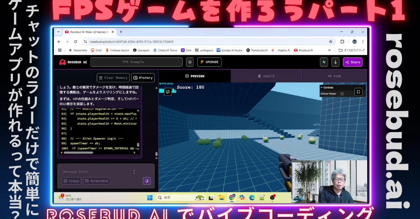Open the Chef bookmark

pos(96,50)
